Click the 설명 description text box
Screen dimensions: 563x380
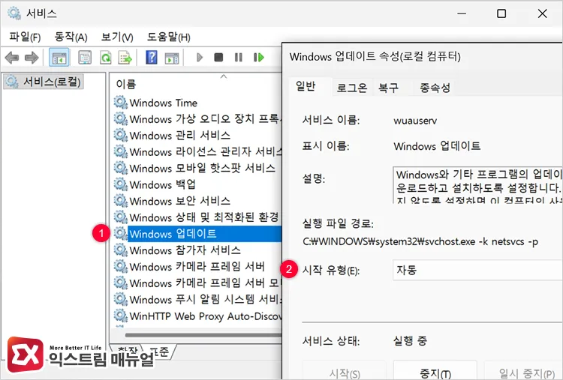(x=478, y=185)
